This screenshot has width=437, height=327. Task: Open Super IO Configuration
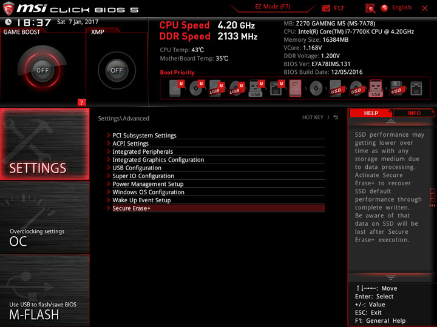click(x=215, y=176)
